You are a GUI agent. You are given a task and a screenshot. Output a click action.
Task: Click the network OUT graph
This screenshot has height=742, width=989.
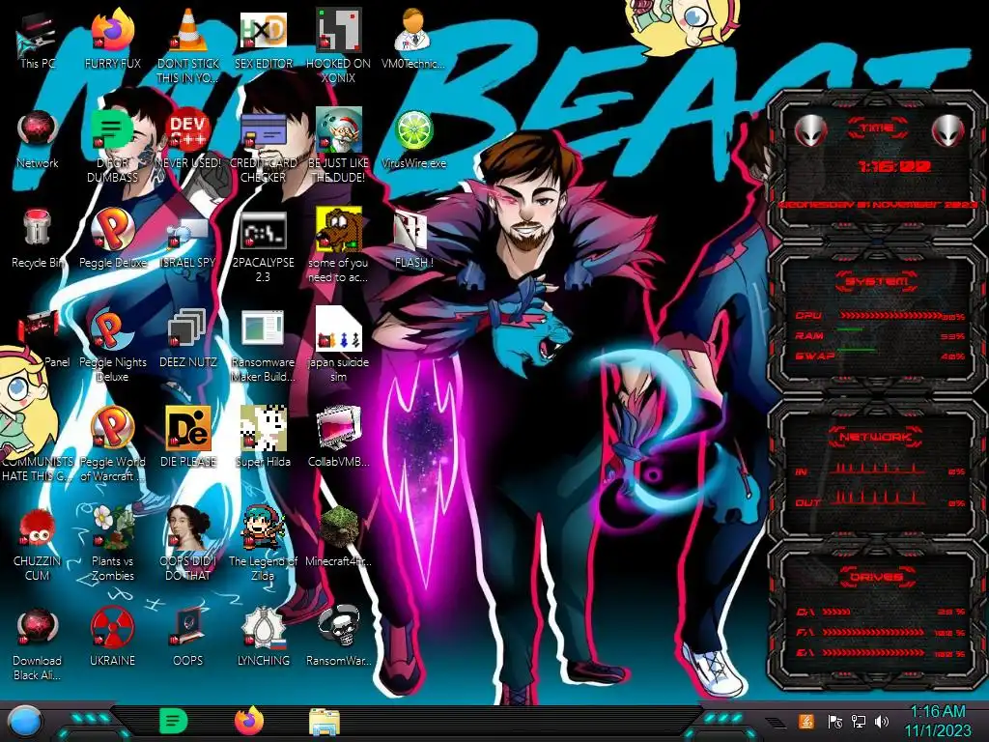click(877, 499)
